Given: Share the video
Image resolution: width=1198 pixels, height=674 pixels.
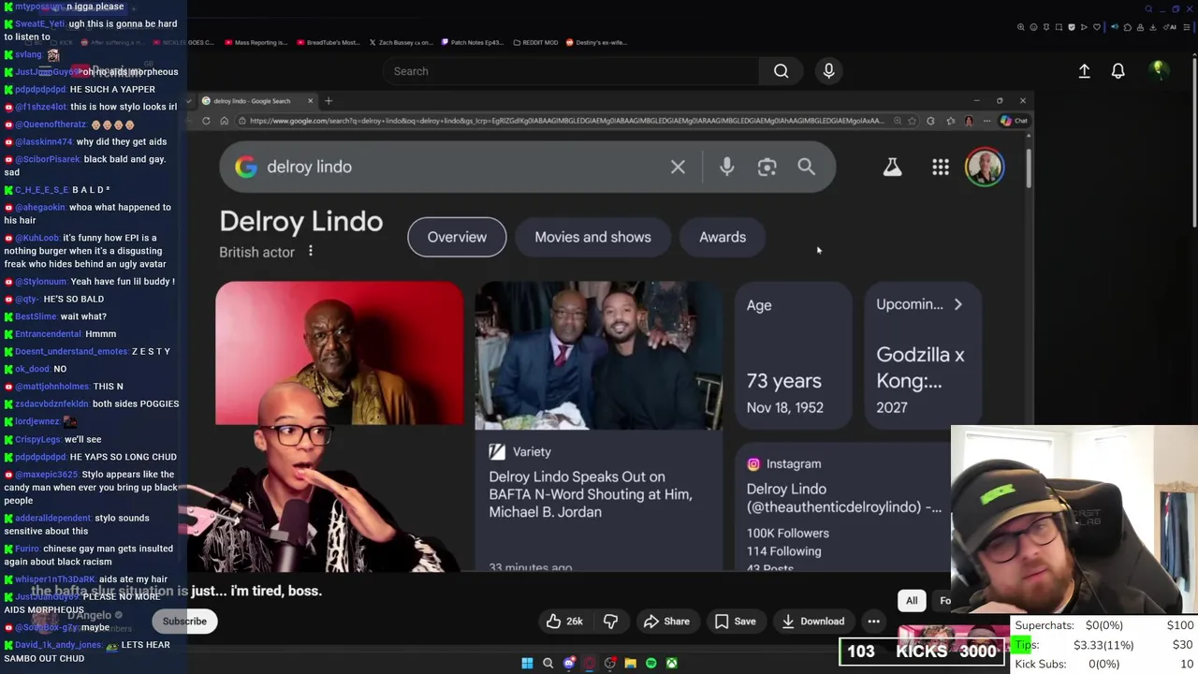Looking at the screenshot, I should coord(666,621).
